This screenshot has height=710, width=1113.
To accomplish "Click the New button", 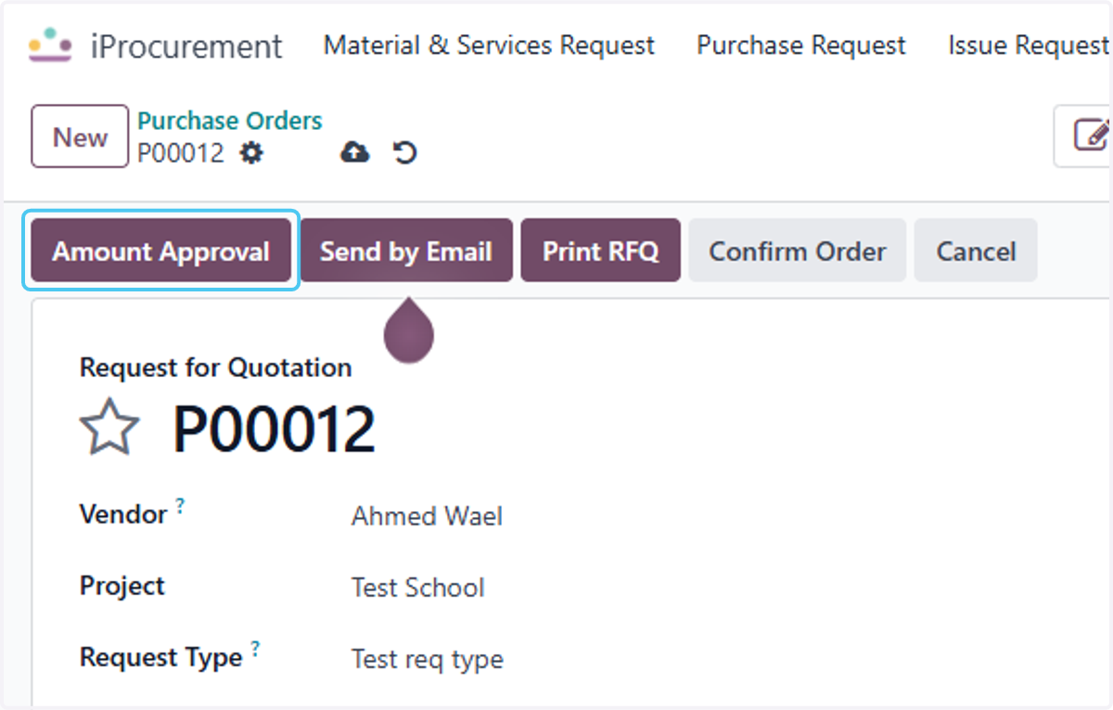I will (80, 136).
